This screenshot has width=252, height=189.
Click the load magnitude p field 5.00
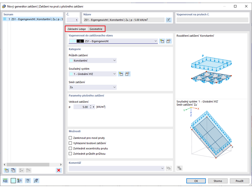tap(81, 107)
